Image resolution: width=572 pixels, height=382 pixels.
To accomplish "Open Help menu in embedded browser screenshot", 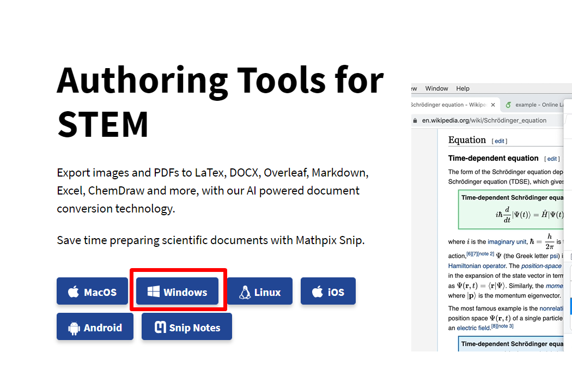I will click(x=463, y=88).
